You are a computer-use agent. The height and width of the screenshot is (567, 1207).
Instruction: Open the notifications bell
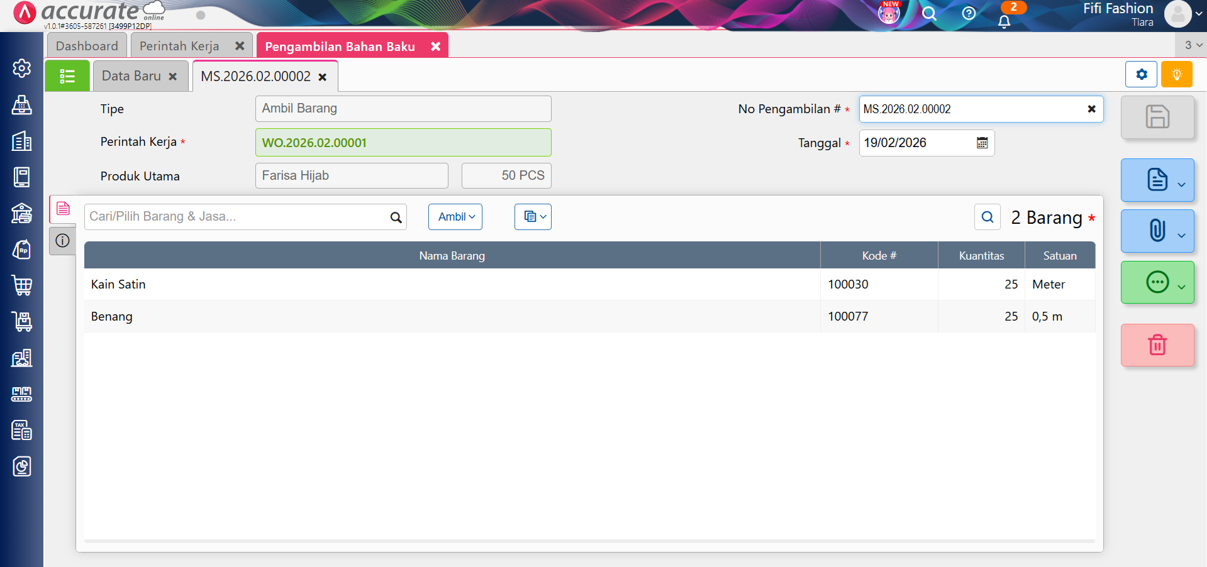(x=1004, y=21)
